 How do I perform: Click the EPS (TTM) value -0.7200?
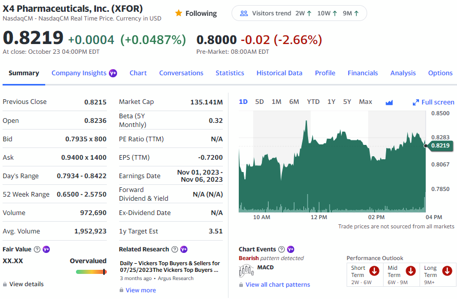click(x=211, y=158)
